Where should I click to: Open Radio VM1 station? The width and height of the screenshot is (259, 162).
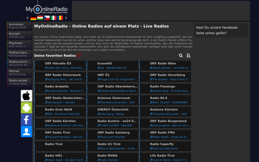point(60,157)
